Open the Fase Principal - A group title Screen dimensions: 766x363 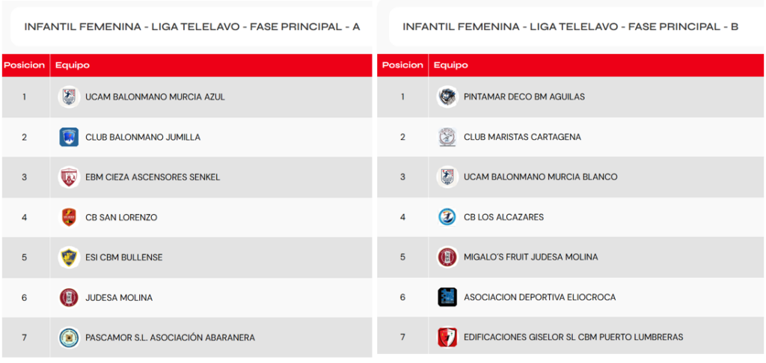[x=192, y=27]
